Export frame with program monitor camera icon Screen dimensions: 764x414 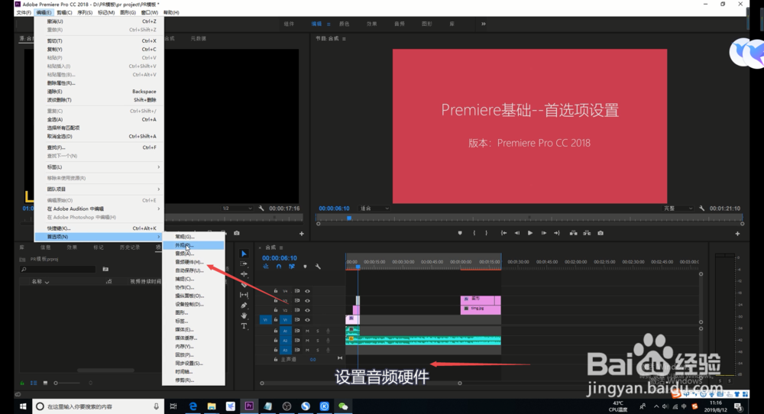(x=601, y=233)
